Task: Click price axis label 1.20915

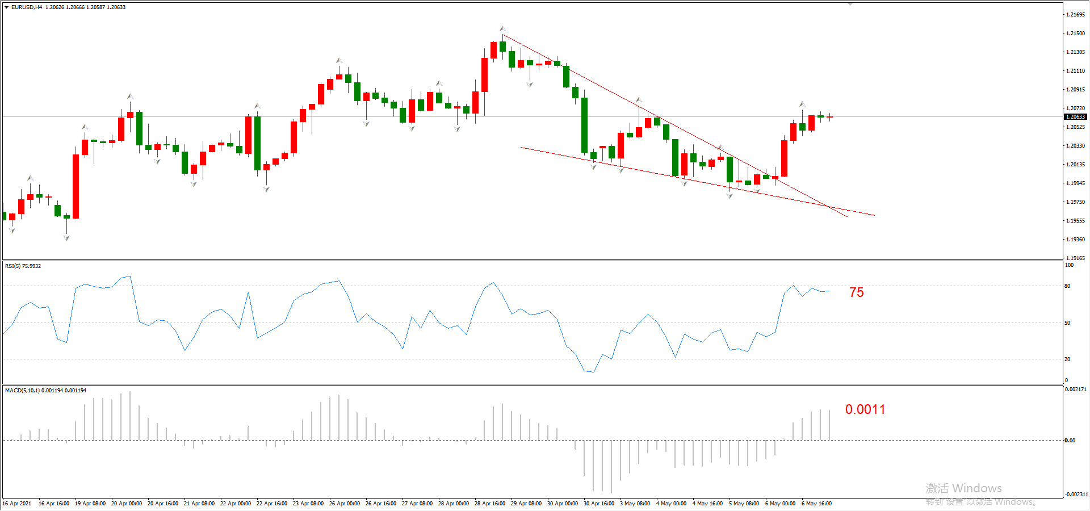Action: tap(1075, 90)
